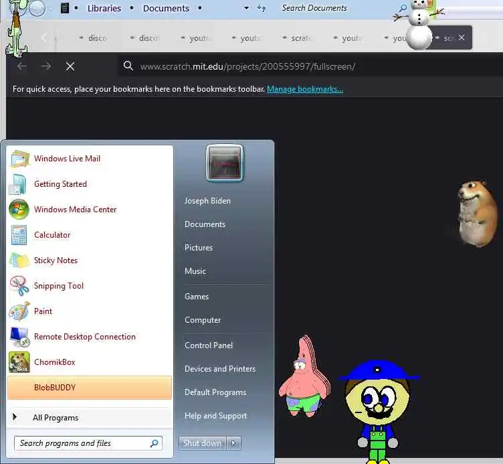Screen dimensions: 503x464
Task: Click Explorer refresh arrows icon
Action: 262,8
